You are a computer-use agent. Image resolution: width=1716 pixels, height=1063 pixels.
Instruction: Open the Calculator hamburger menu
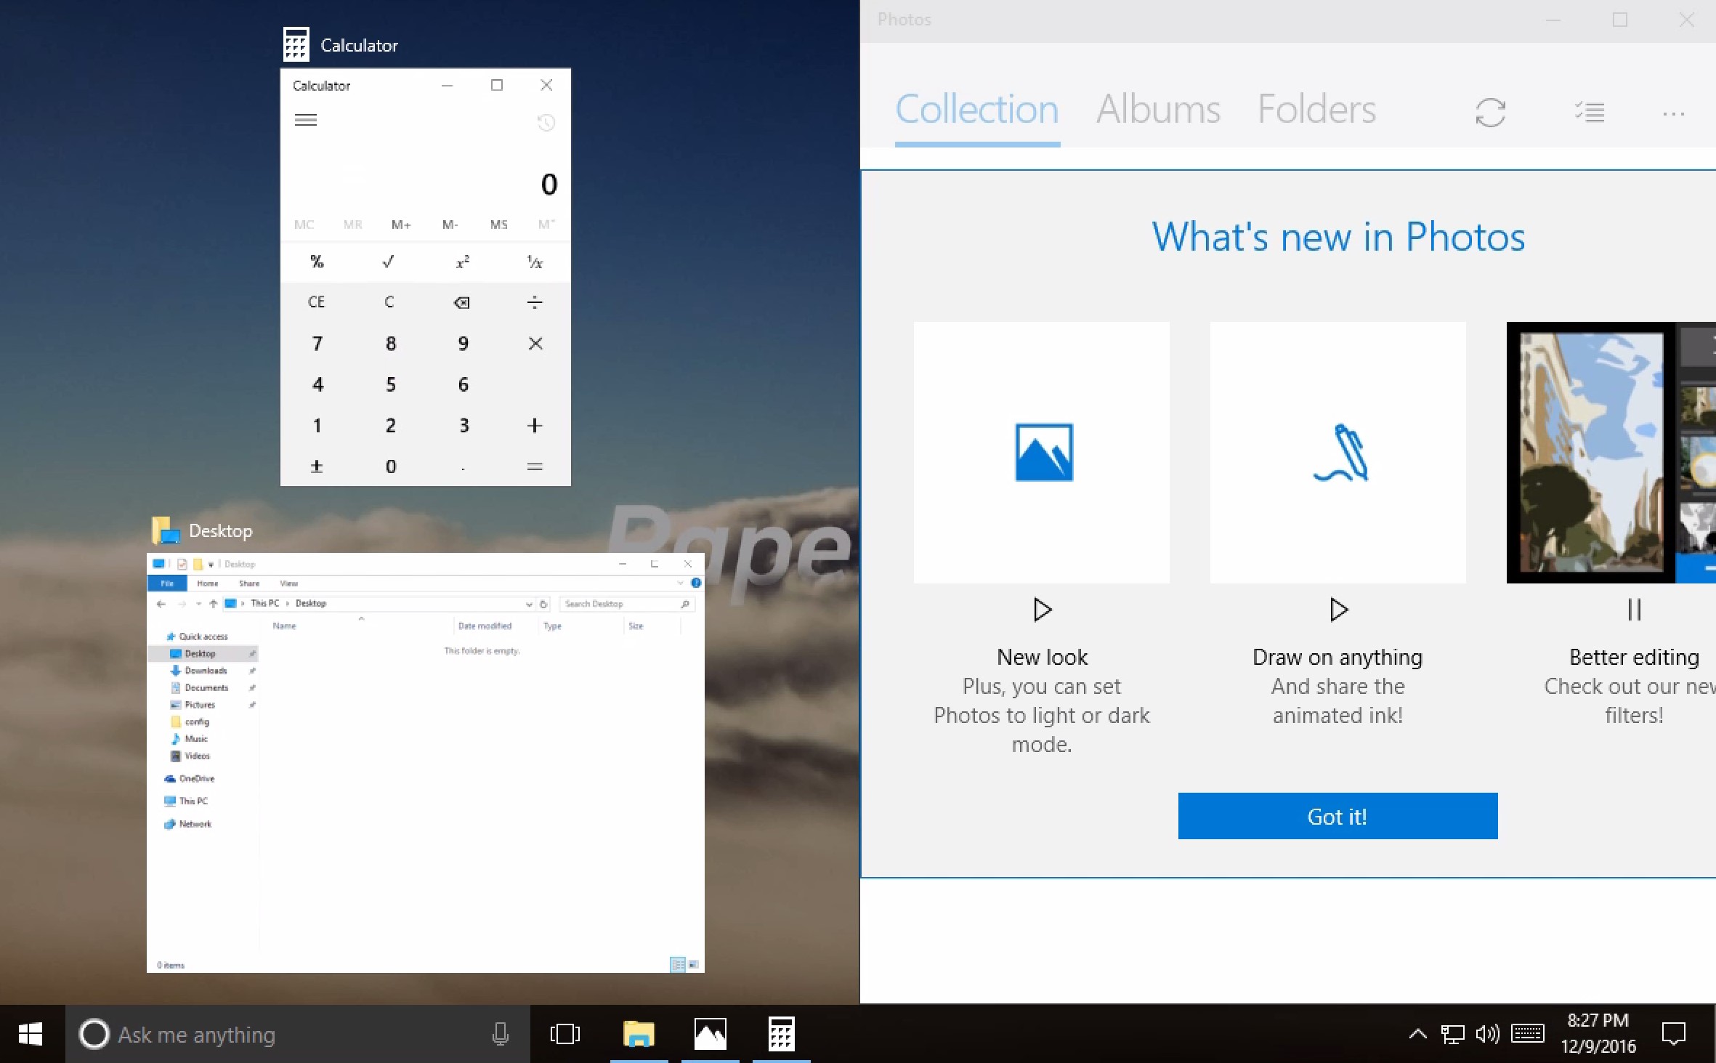(305, 120)
